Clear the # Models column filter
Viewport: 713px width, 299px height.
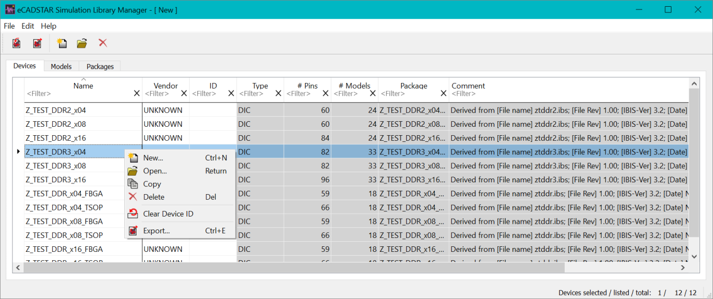click(373, 94)
